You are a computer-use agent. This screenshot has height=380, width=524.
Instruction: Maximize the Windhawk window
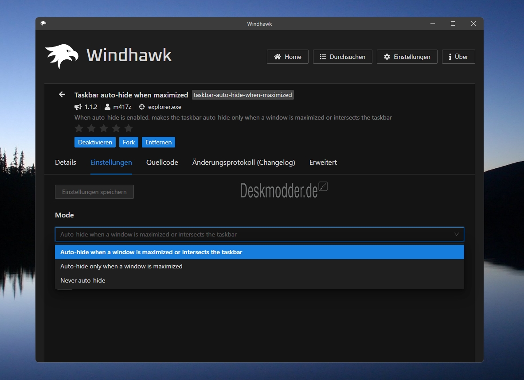pyautogui.click(x=453, y=24)
